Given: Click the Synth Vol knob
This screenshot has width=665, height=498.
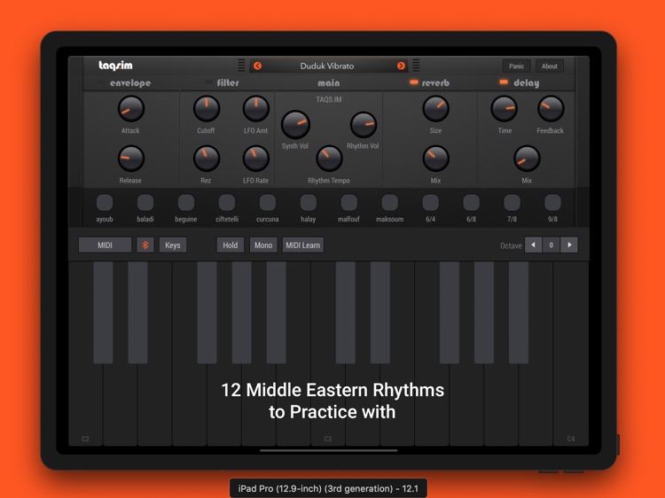Looking at the screenshot, I should click(x=295, y=125).
